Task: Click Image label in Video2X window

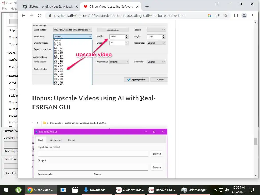Action: pos(13,116)
